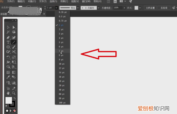This screenshot has height=114, width=177.
Task: Select the Perspective Grid tool
Action: pyautogui.click(x=14, y=67)
